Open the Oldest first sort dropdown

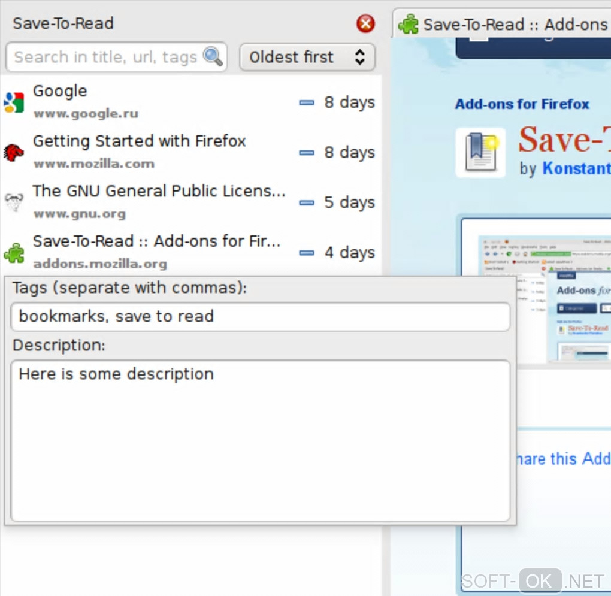[307, 57]
